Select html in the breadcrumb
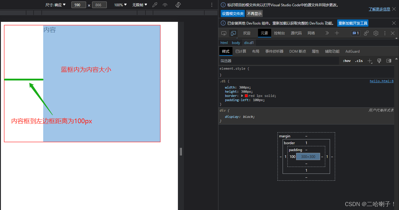Screen dimensions: 399x210 pyautogui.click(x=224, y=43)
